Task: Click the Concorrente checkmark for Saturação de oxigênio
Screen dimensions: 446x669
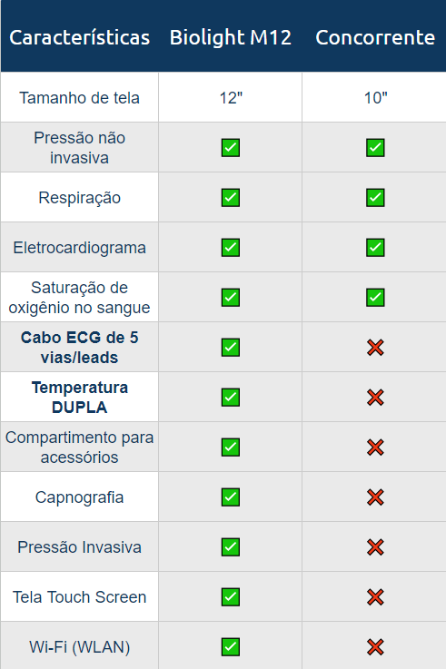Action: 375,298
